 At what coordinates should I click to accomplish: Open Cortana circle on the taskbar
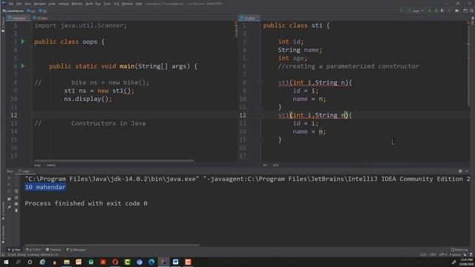30,262
